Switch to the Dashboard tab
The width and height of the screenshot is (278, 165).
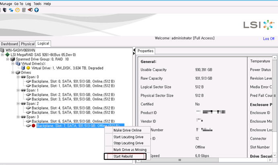tap(9, 44)
